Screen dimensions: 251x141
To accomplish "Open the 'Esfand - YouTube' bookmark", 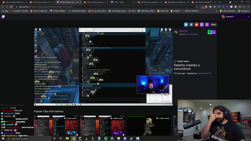I will pos(19,11).
